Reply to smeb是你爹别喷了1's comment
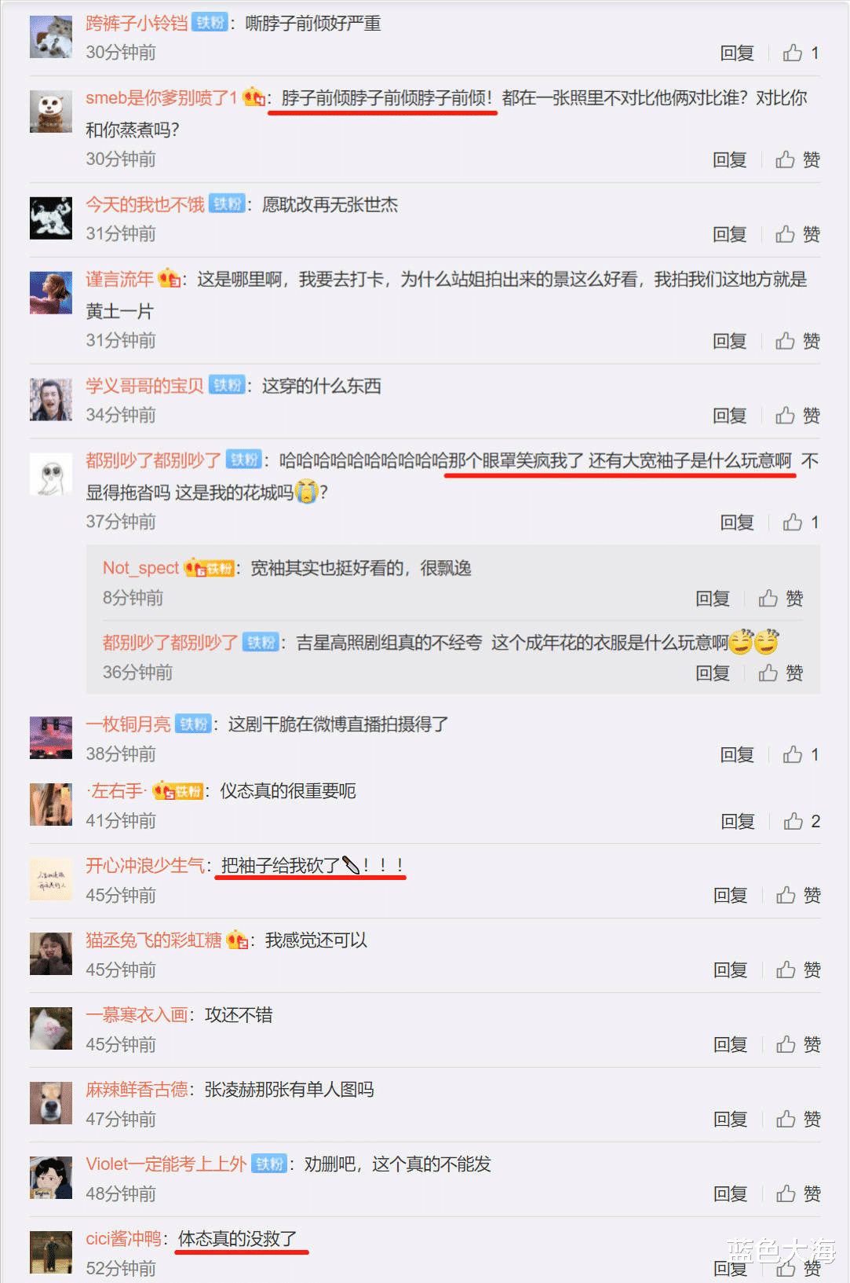Screen dimensions: 850x1283 coord(730,160)
